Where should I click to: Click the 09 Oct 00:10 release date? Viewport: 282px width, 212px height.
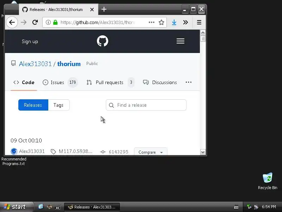coord(26,140)
